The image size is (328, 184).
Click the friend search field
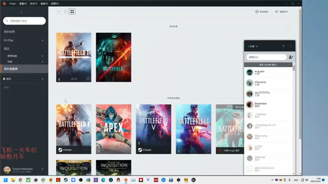(x=266, y=57)
